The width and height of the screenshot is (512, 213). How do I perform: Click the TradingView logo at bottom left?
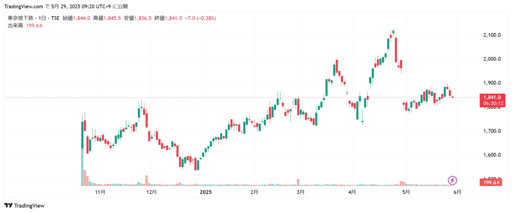pyautogui.click(x=24, y=206)
